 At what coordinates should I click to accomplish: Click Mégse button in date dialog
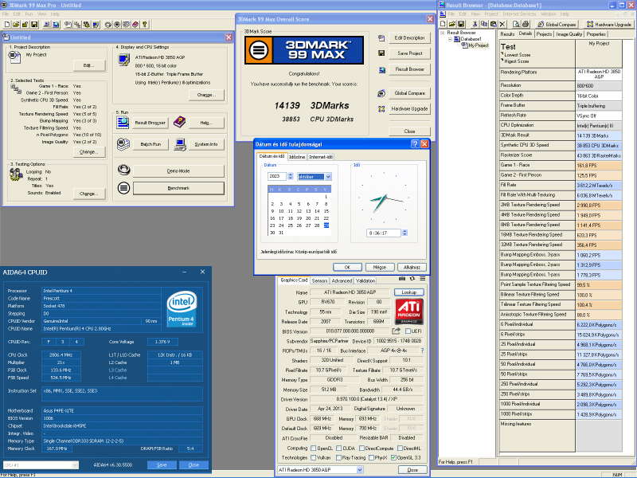point(380,267)
